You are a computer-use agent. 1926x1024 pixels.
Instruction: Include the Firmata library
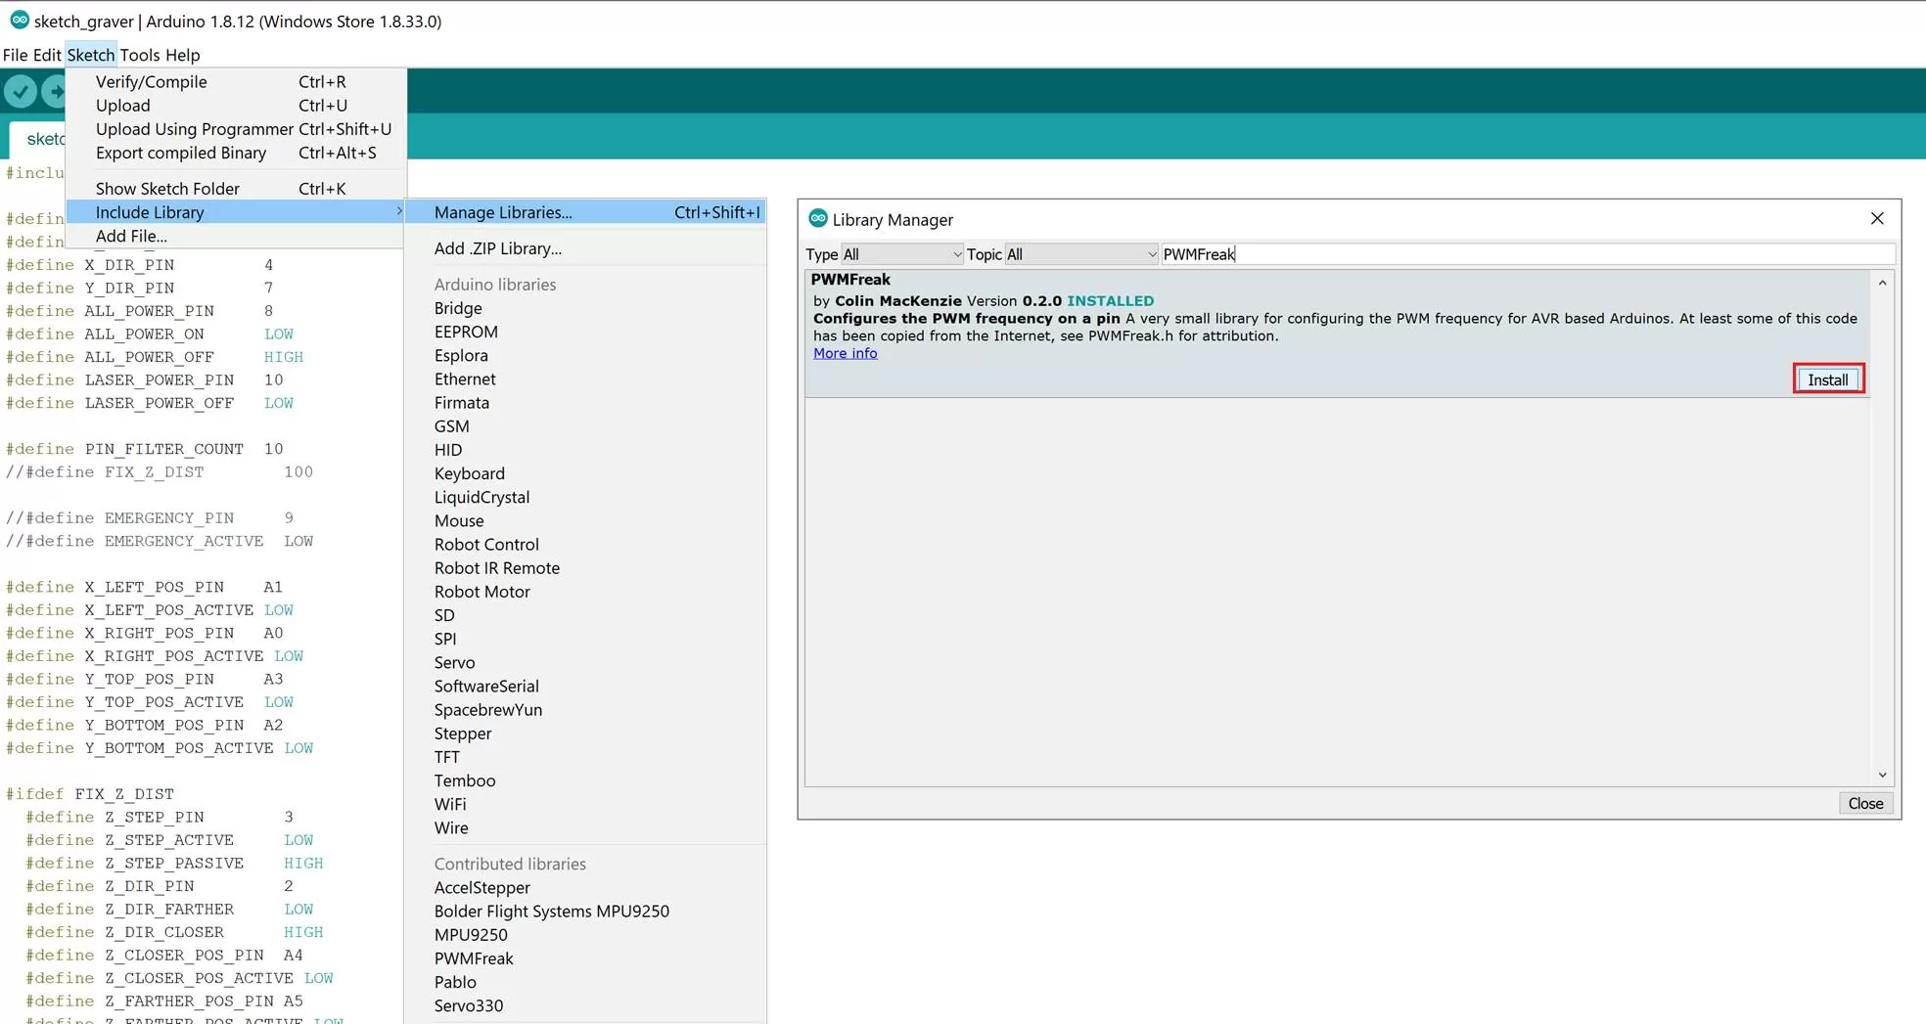tap(585, 403)
